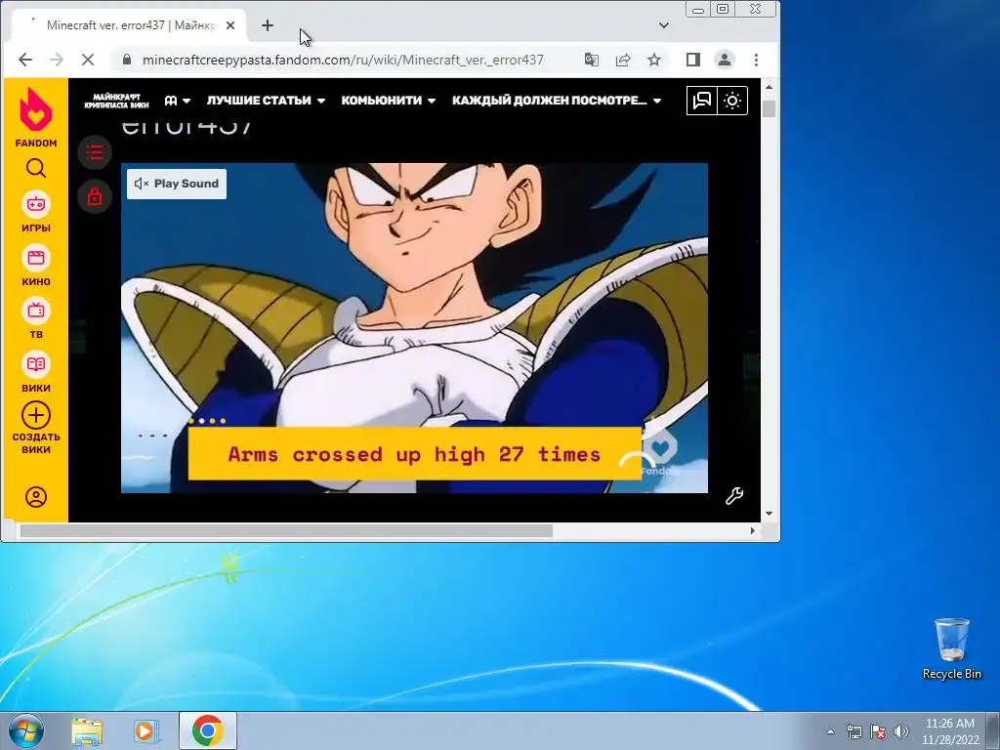The image size is (1000, 750).
Task: Open Chrome's three-dot menu
Action: pos(756,60)
